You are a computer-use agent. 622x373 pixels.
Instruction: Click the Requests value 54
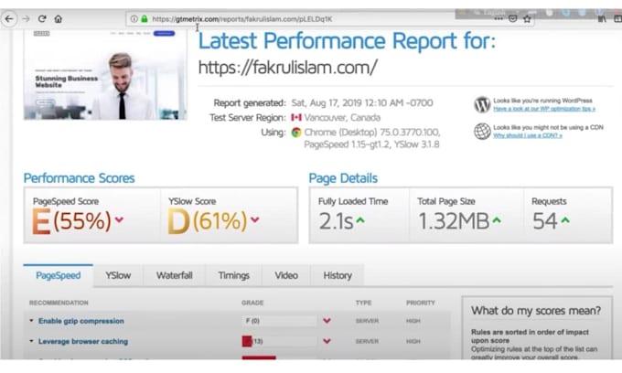click(544, 221)
